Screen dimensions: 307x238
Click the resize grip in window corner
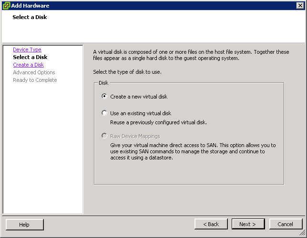(303, 232)
